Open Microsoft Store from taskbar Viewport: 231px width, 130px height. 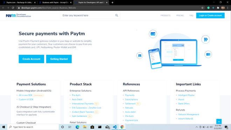click(92, 127)
